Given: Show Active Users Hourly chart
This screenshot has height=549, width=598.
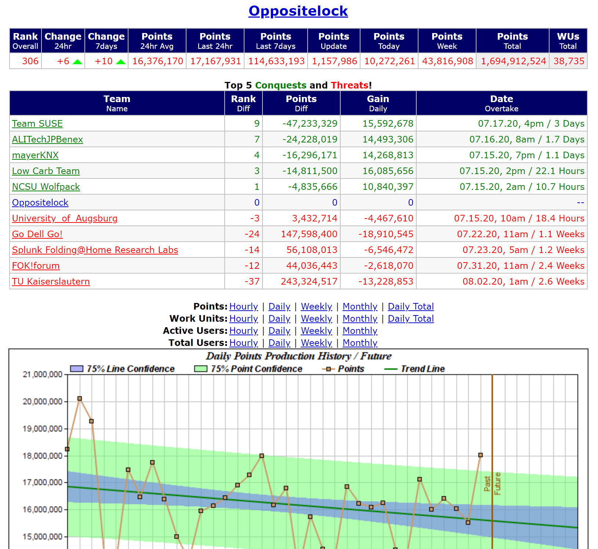Looking at the screenshot, I should [244, 331].
